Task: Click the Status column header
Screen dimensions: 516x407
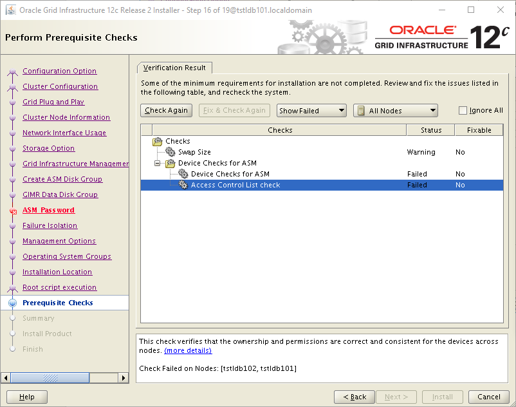Action: 431,130
